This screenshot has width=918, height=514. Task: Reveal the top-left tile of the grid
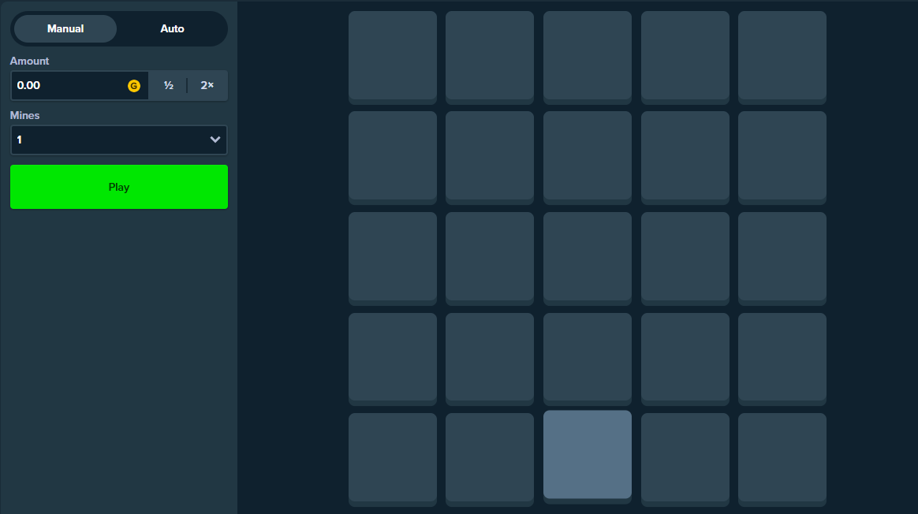click(393, 55)
